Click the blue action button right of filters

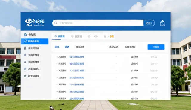point(156,47)
